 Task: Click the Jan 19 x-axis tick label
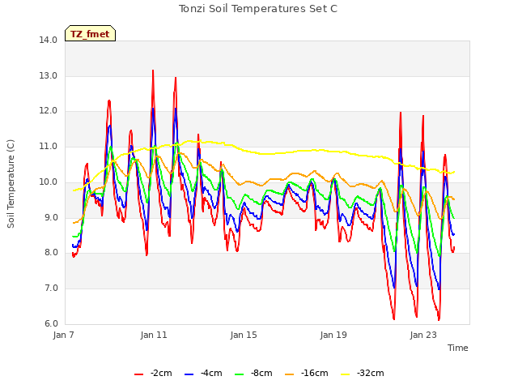(333, 335)
